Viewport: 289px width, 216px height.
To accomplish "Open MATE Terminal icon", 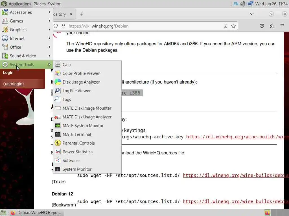I will point(58,134).
